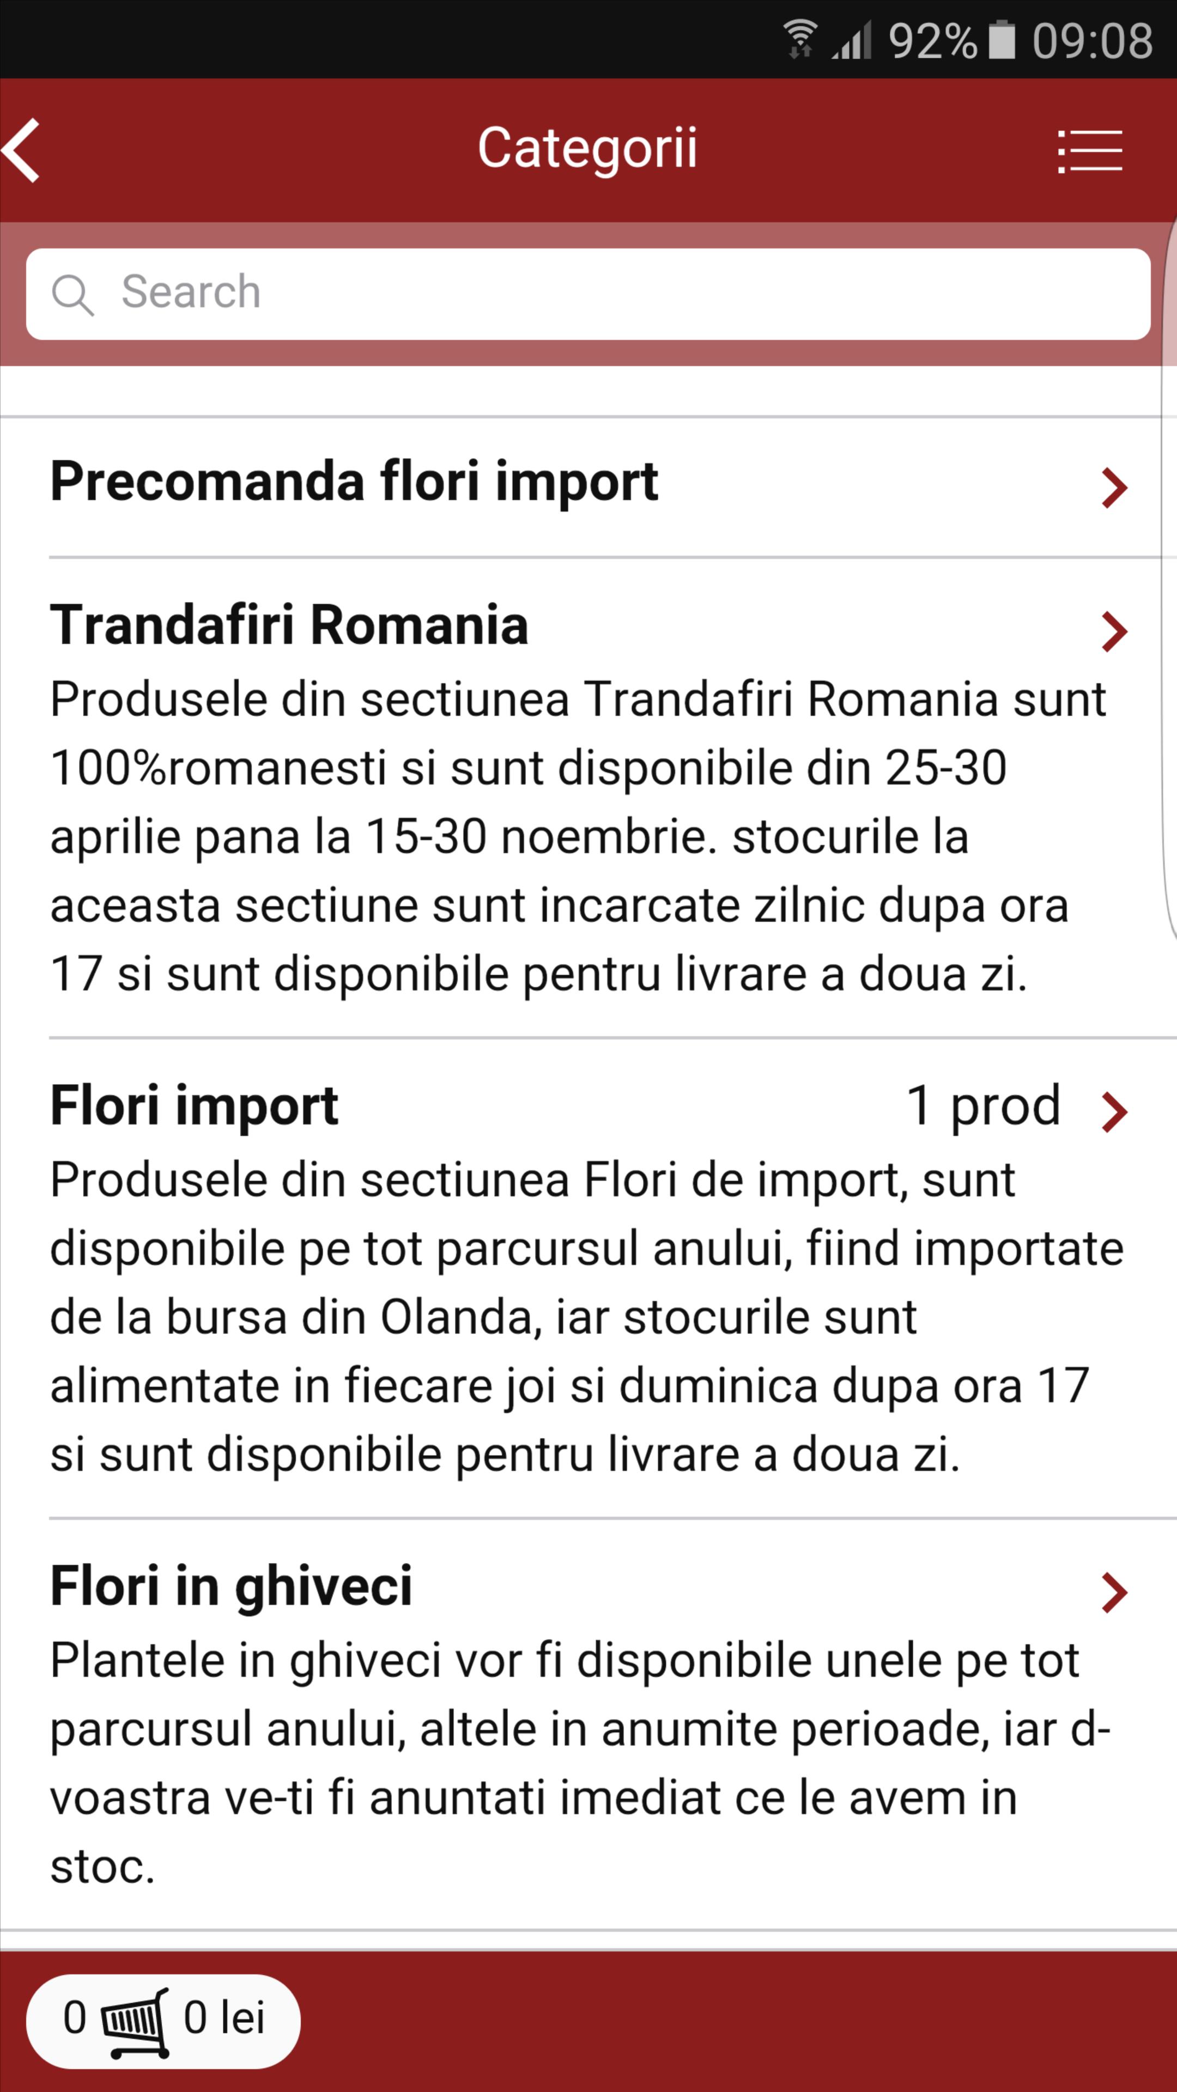Viewport: 1177px width, 2092px height.
Task: Expand Flori in ghiveci chevron
Action: pyautogui.click(x=1114, y=1592)
